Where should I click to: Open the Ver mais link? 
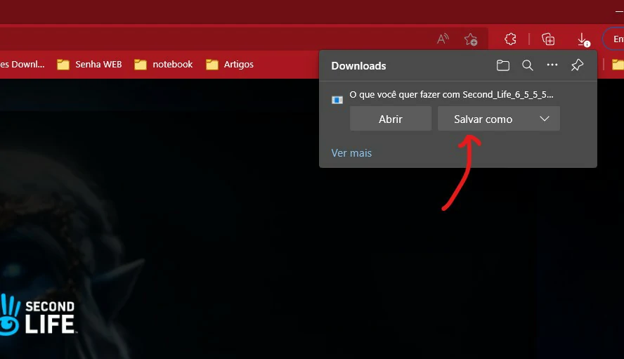pos(351,153)
